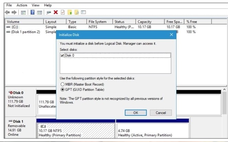Open the File menu
The width and height of the screenshot is (228, 142).
pyautogui.click(x=9, y=5)
